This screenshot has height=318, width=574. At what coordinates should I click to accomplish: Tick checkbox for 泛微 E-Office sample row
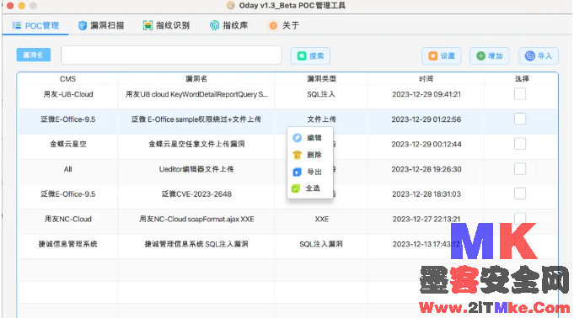(520, 119)
